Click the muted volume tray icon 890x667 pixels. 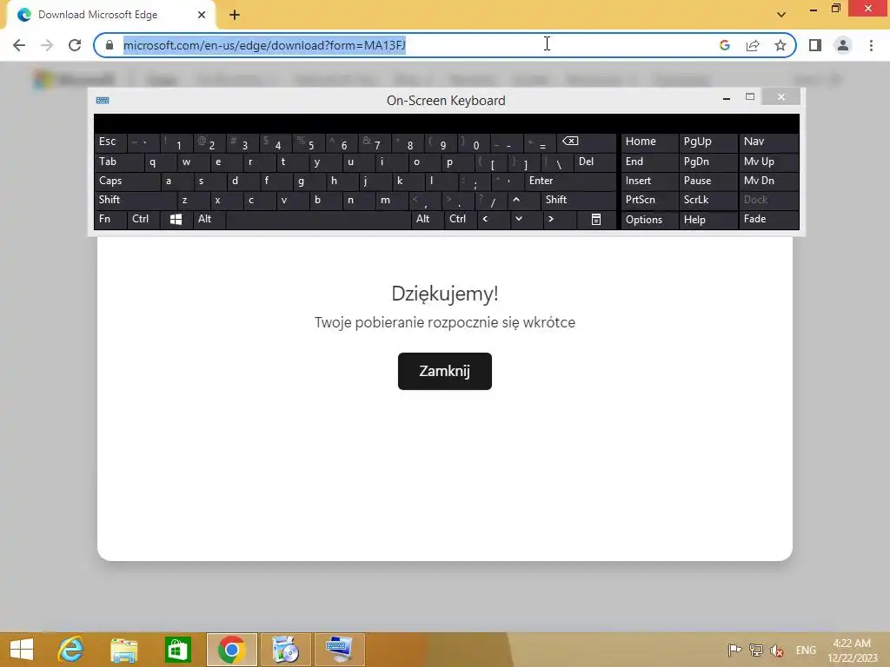[777, 650]
